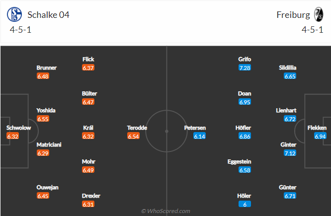The height and width of the screenshot is (216, 331).
Task: Click player name Sildillia
Action: 288,68
